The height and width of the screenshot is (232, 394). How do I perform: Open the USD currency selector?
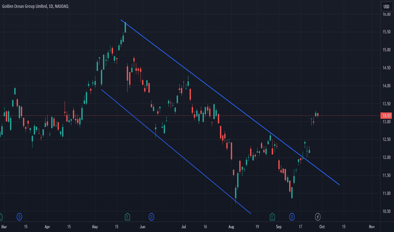pos(386,6)
